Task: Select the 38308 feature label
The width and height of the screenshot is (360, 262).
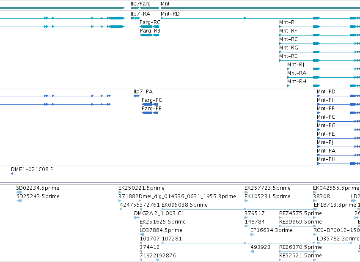Action: 322,196
